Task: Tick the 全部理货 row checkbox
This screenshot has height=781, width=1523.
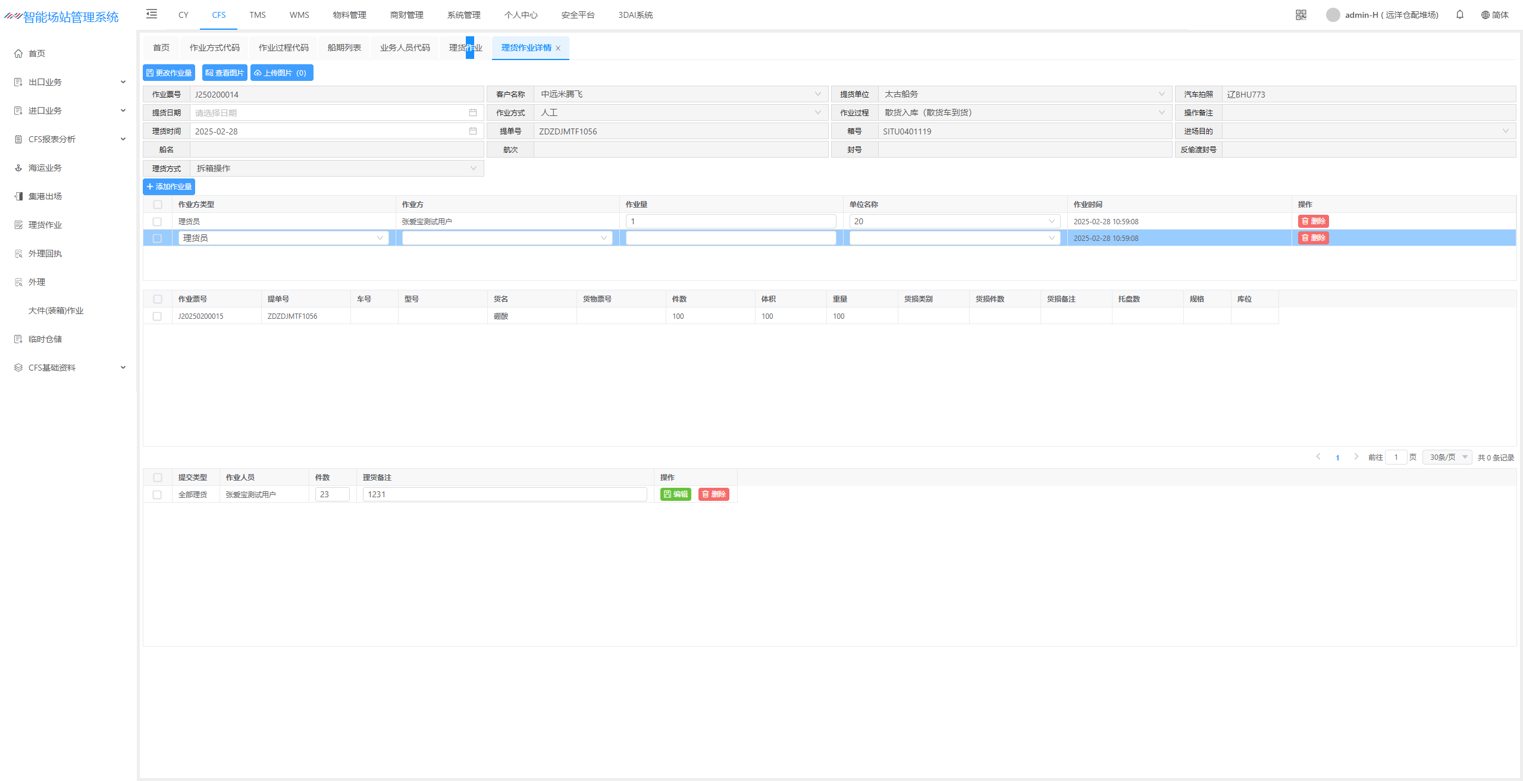Action: [x=157, y=495]
